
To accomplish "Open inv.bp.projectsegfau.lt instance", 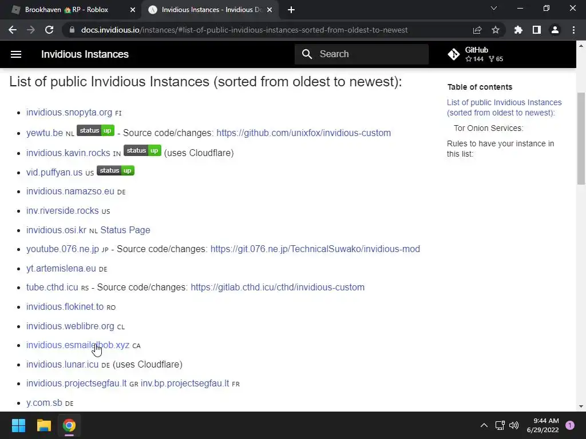I will pyautogui.click(x=185, y=384).
